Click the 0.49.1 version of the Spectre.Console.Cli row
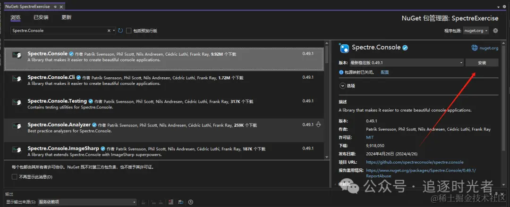The image size is (510, 207). [x=308, y=77]
